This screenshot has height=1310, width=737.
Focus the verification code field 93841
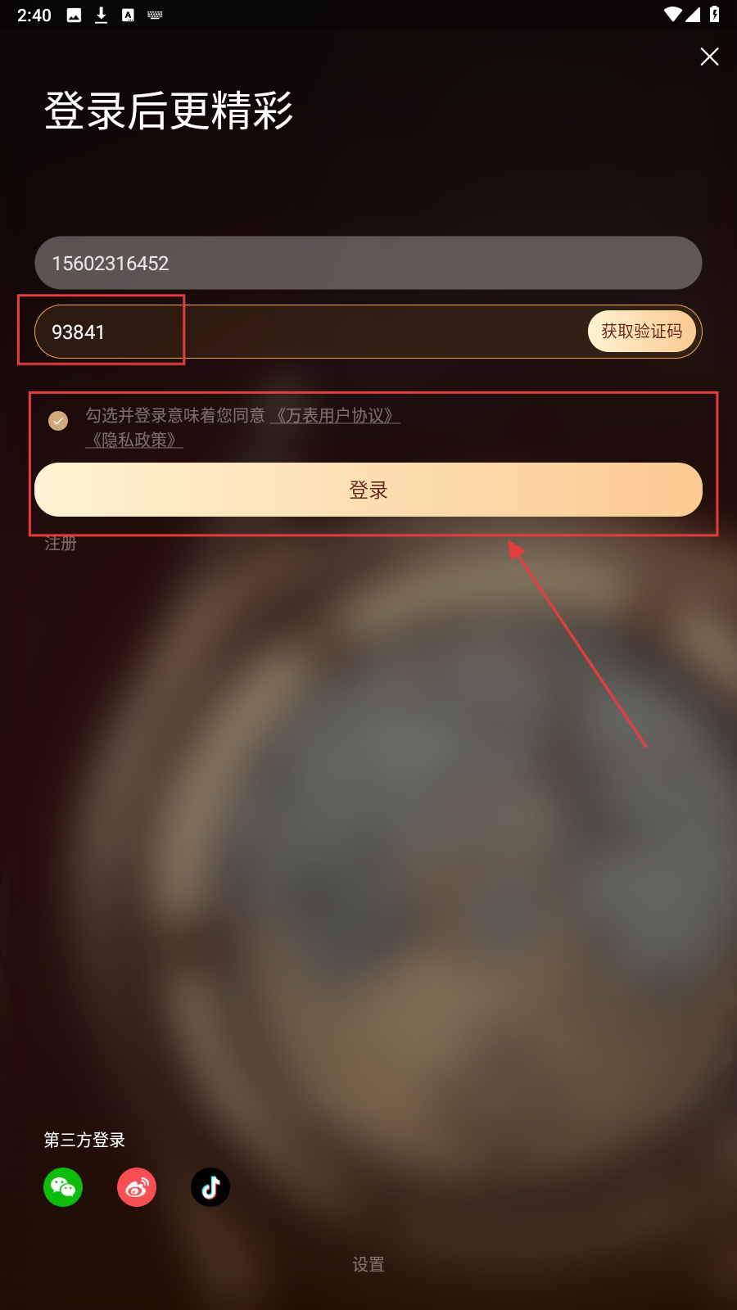[x=310, y=332]
